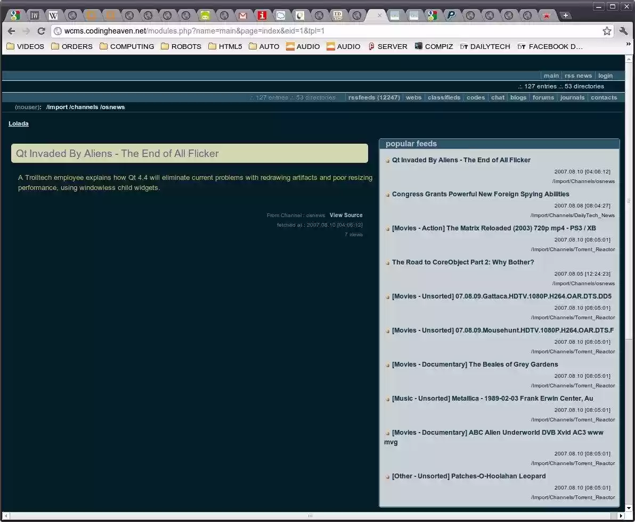Click the Lolada link

[19, 123]
